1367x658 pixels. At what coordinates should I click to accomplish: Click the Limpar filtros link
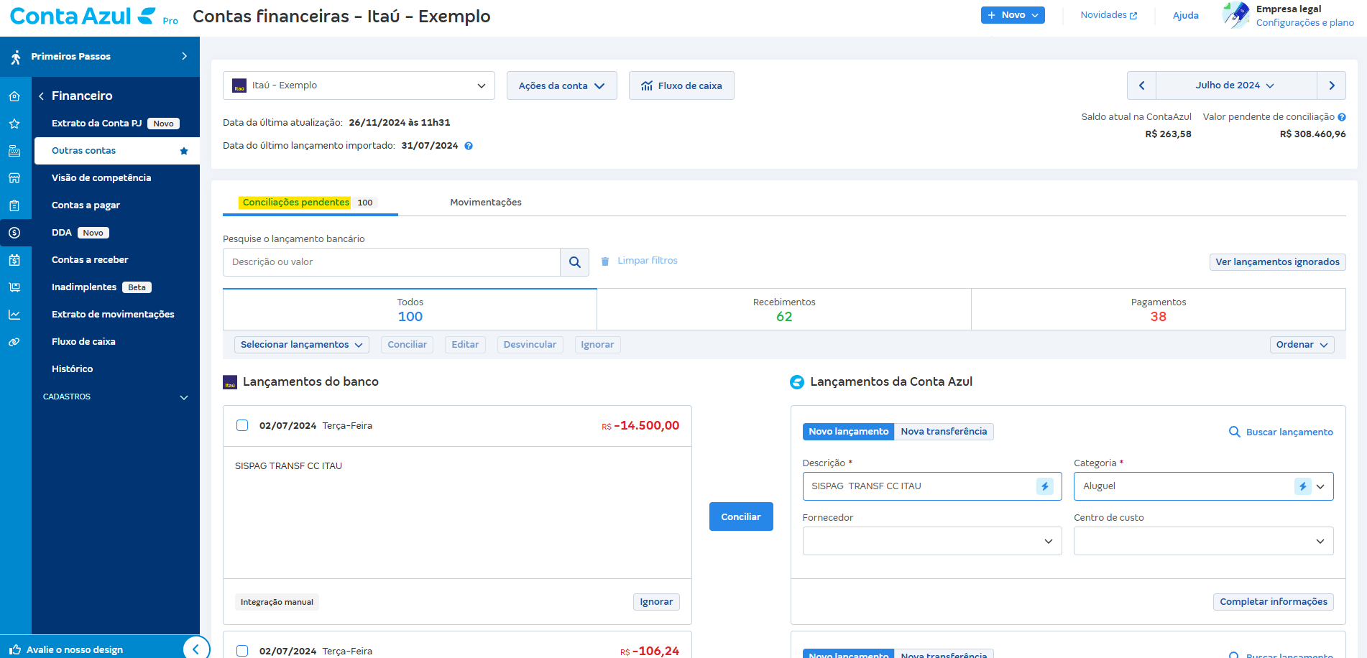pyautogui.click(x=647, y=261)
